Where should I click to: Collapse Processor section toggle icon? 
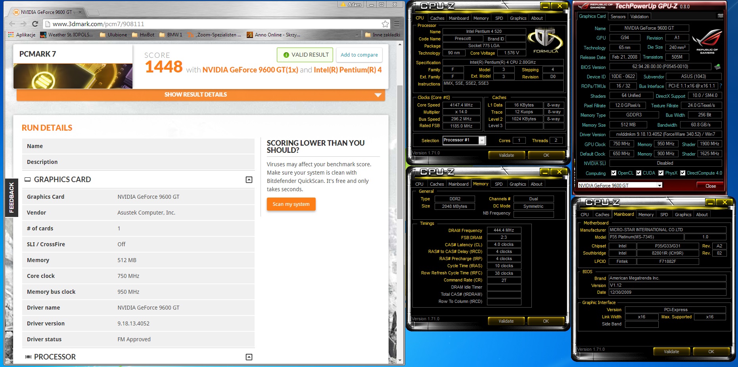249,357
